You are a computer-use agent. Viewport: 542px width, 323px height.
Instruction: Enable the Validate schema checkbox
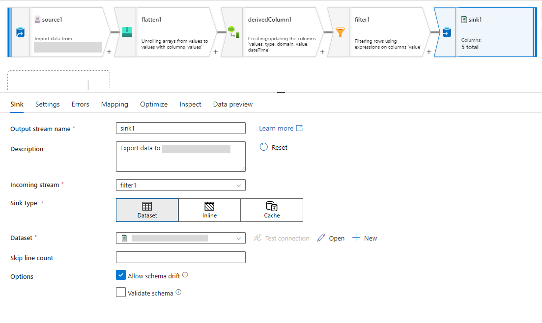coord(121,293)
